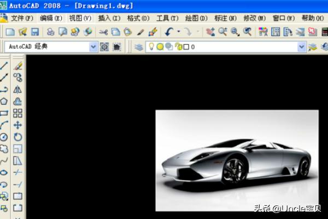Activate Zoom Realtime magnifier
This screenshot has height=219, width=328.
click(222, 32)
